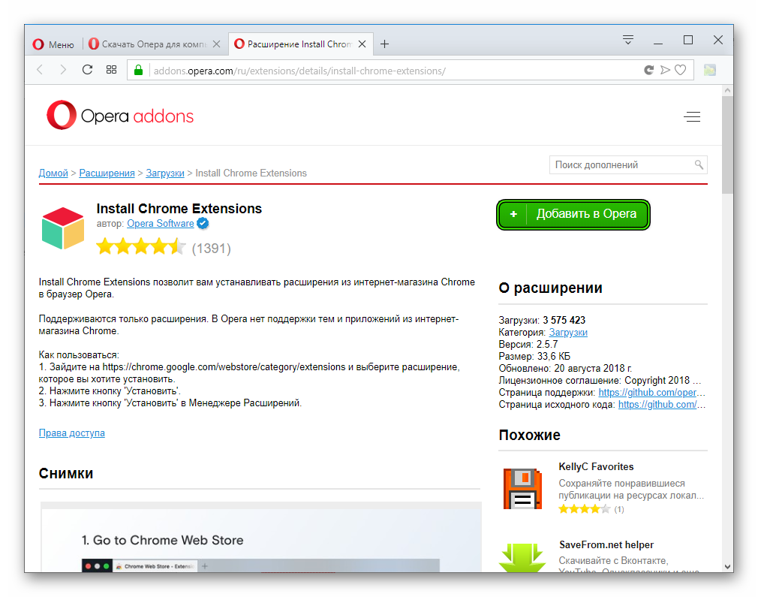Open the hamburger menu on addons page
758x597 pixels.
point(692,116)
